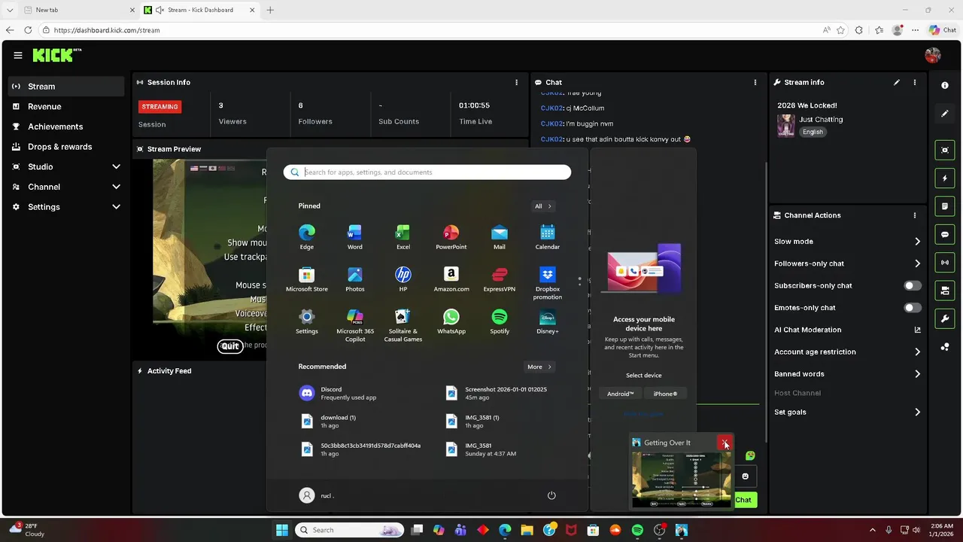Open Chat panel three-dot menu
Image resolution: width=963 pixels, height=542 pixels.
pos(755,82)
